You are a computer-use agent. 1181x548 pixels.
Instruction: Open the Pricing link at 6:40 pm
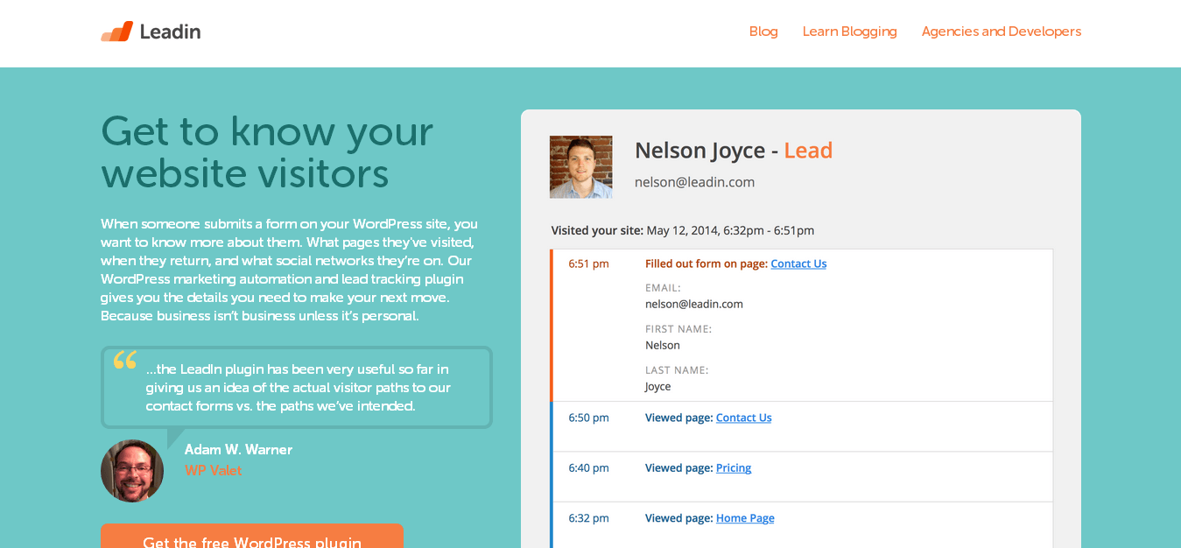click(x=734, y=467)
